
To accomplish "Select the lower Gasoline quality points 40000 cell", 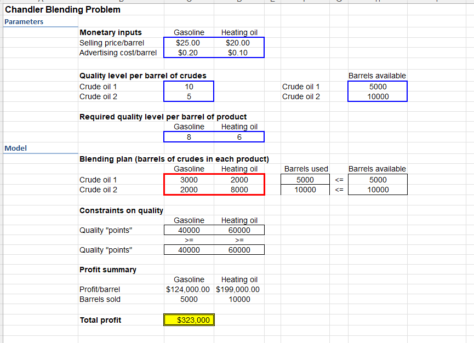I will coord(189,250).
